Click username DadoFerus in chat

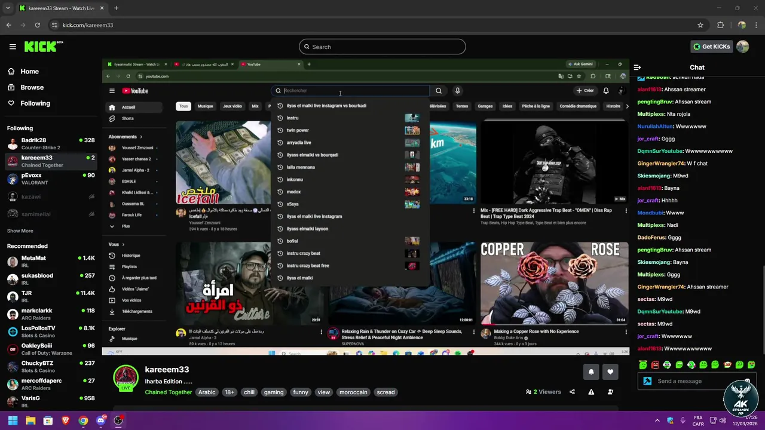[x=651, y=238]
